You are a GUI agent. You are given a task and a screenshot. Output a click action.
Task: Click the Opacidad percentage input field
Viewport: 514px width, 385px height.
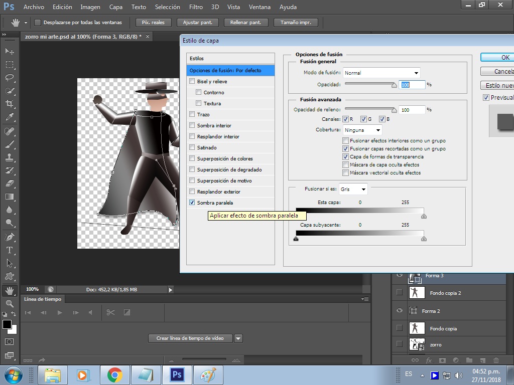pos(412,85)
